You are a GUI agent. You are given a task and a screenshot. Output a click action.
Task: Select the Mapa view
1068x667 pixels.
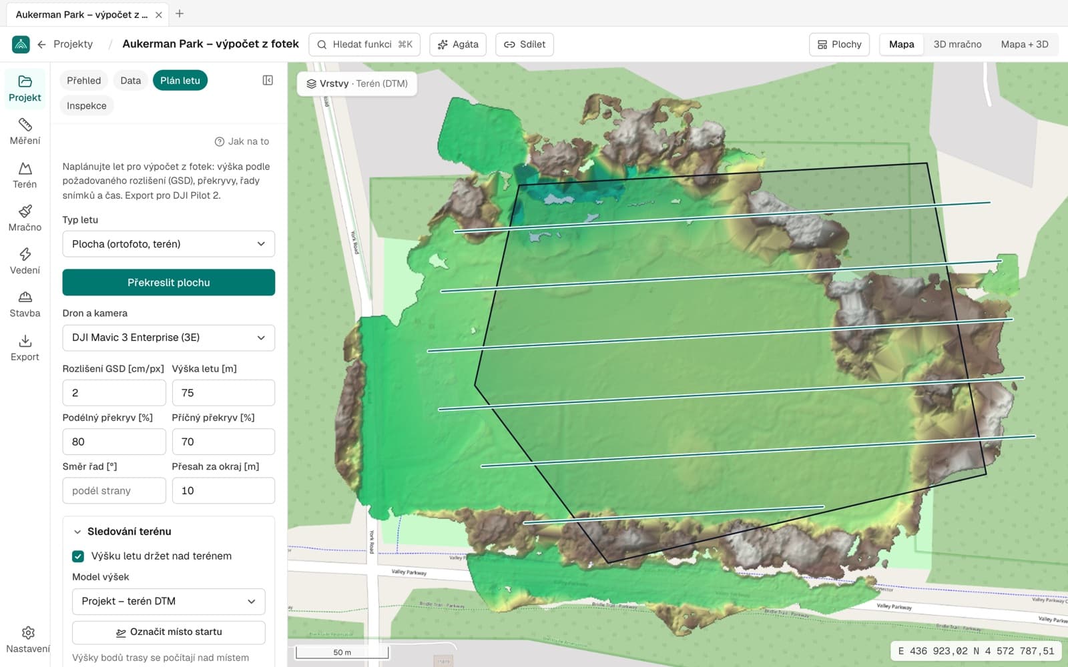click(901, 44)
